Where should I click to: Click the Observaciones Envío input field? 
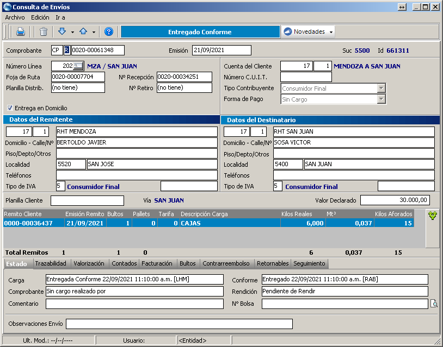click(x=179, y=324)
